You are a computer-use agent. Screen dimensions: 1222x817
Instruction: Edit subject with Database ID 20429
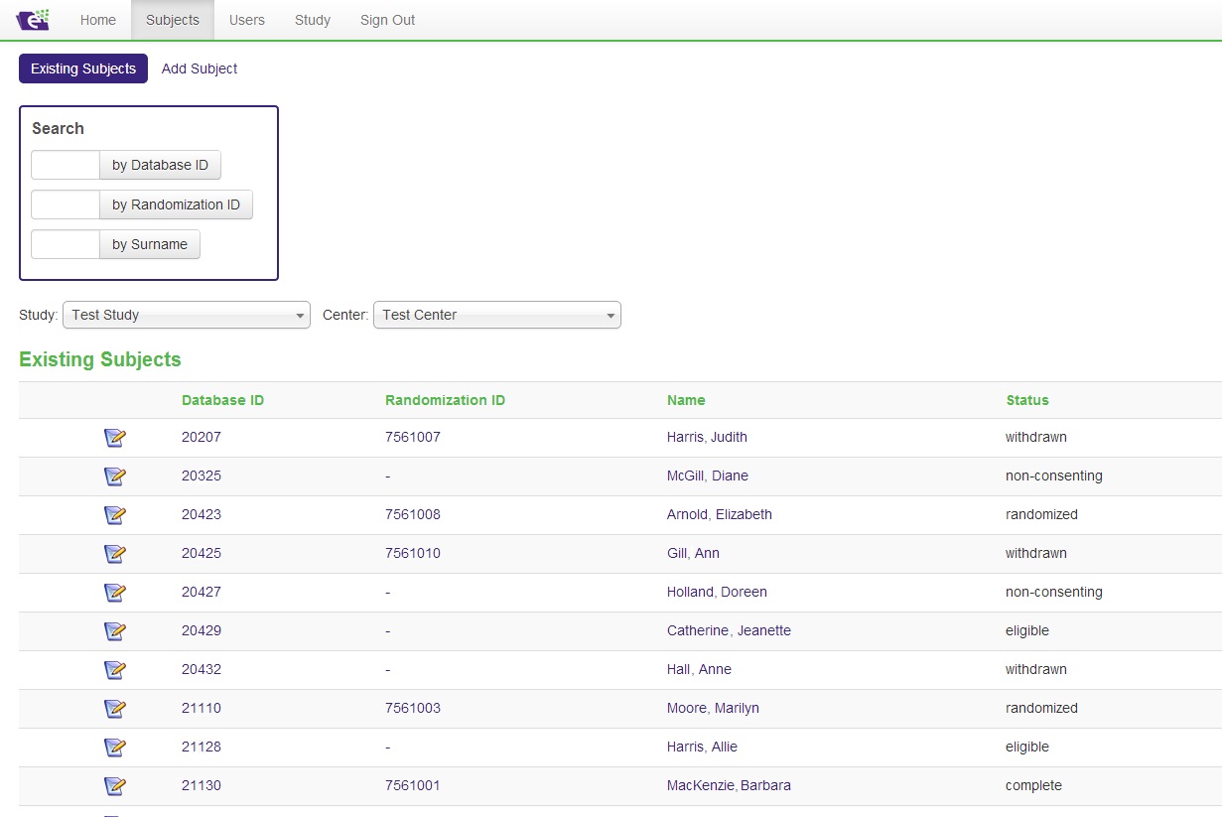(x=115, y=631)
